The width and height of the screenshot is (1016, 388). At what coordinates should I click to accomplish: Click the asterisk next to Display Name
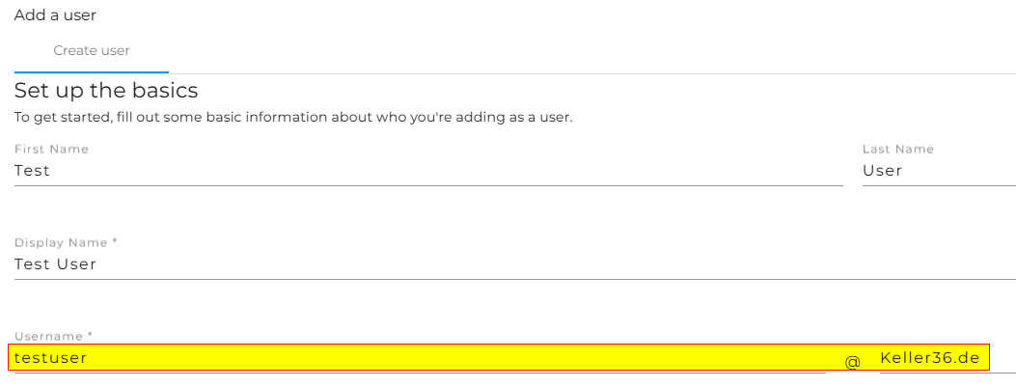[x=115, y=242]
